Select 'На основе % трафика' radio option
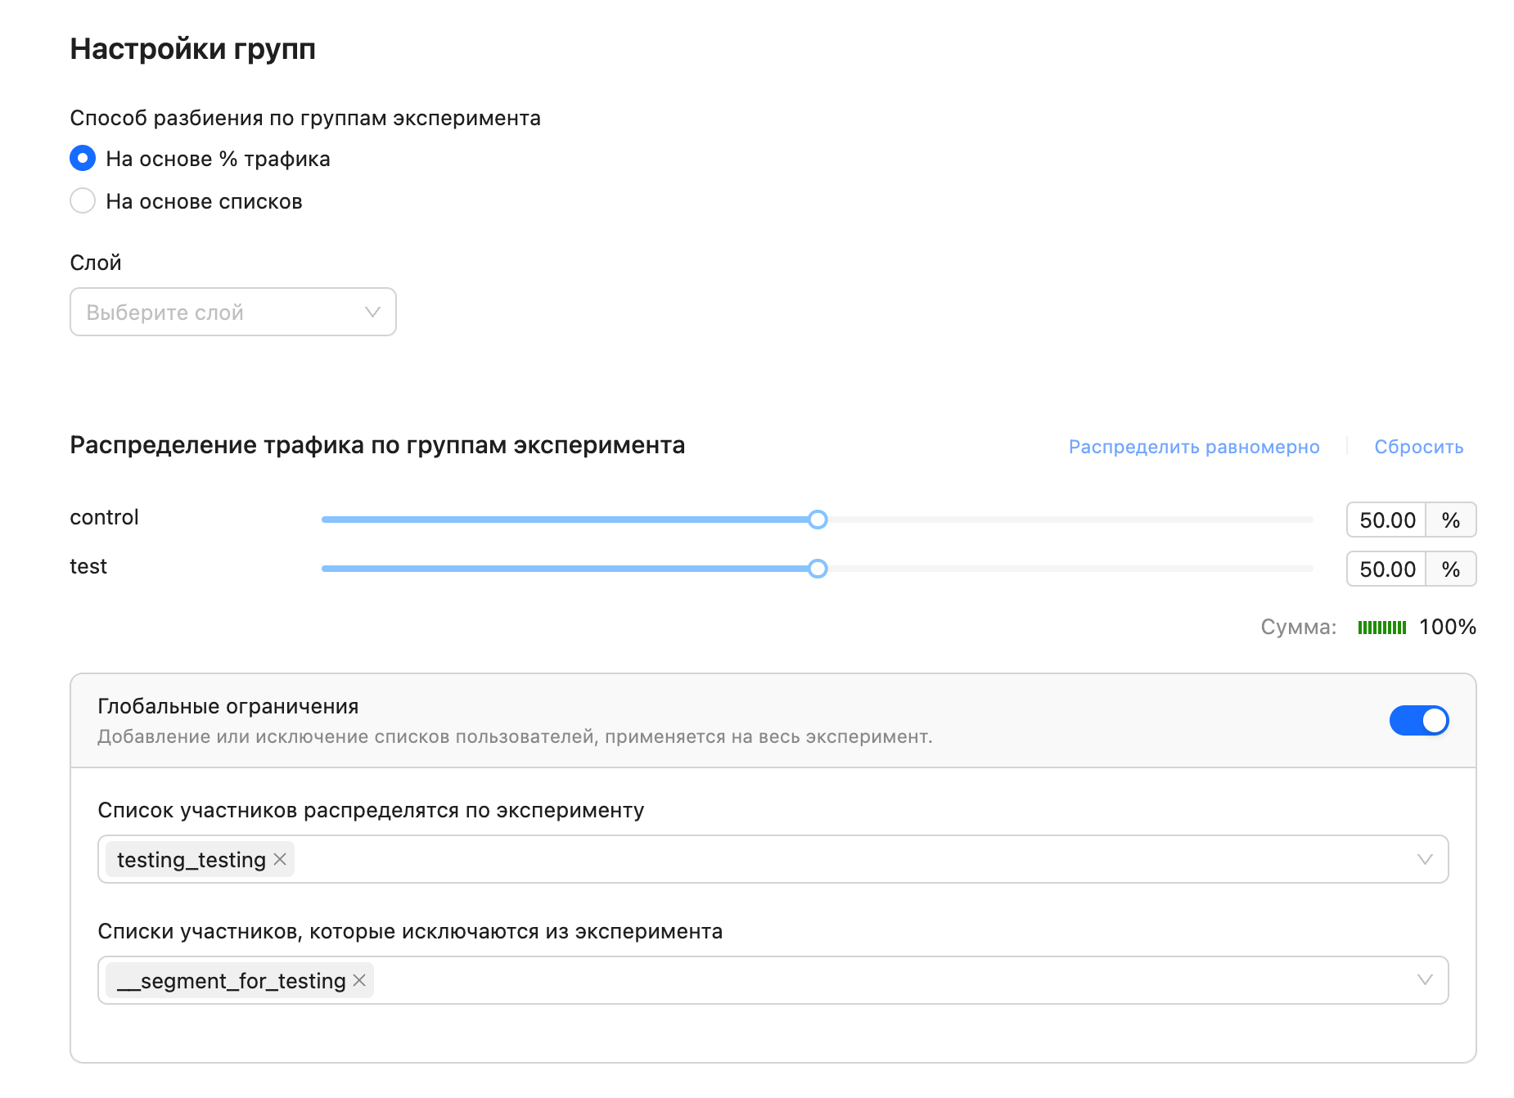 click(x=83, y=158)
